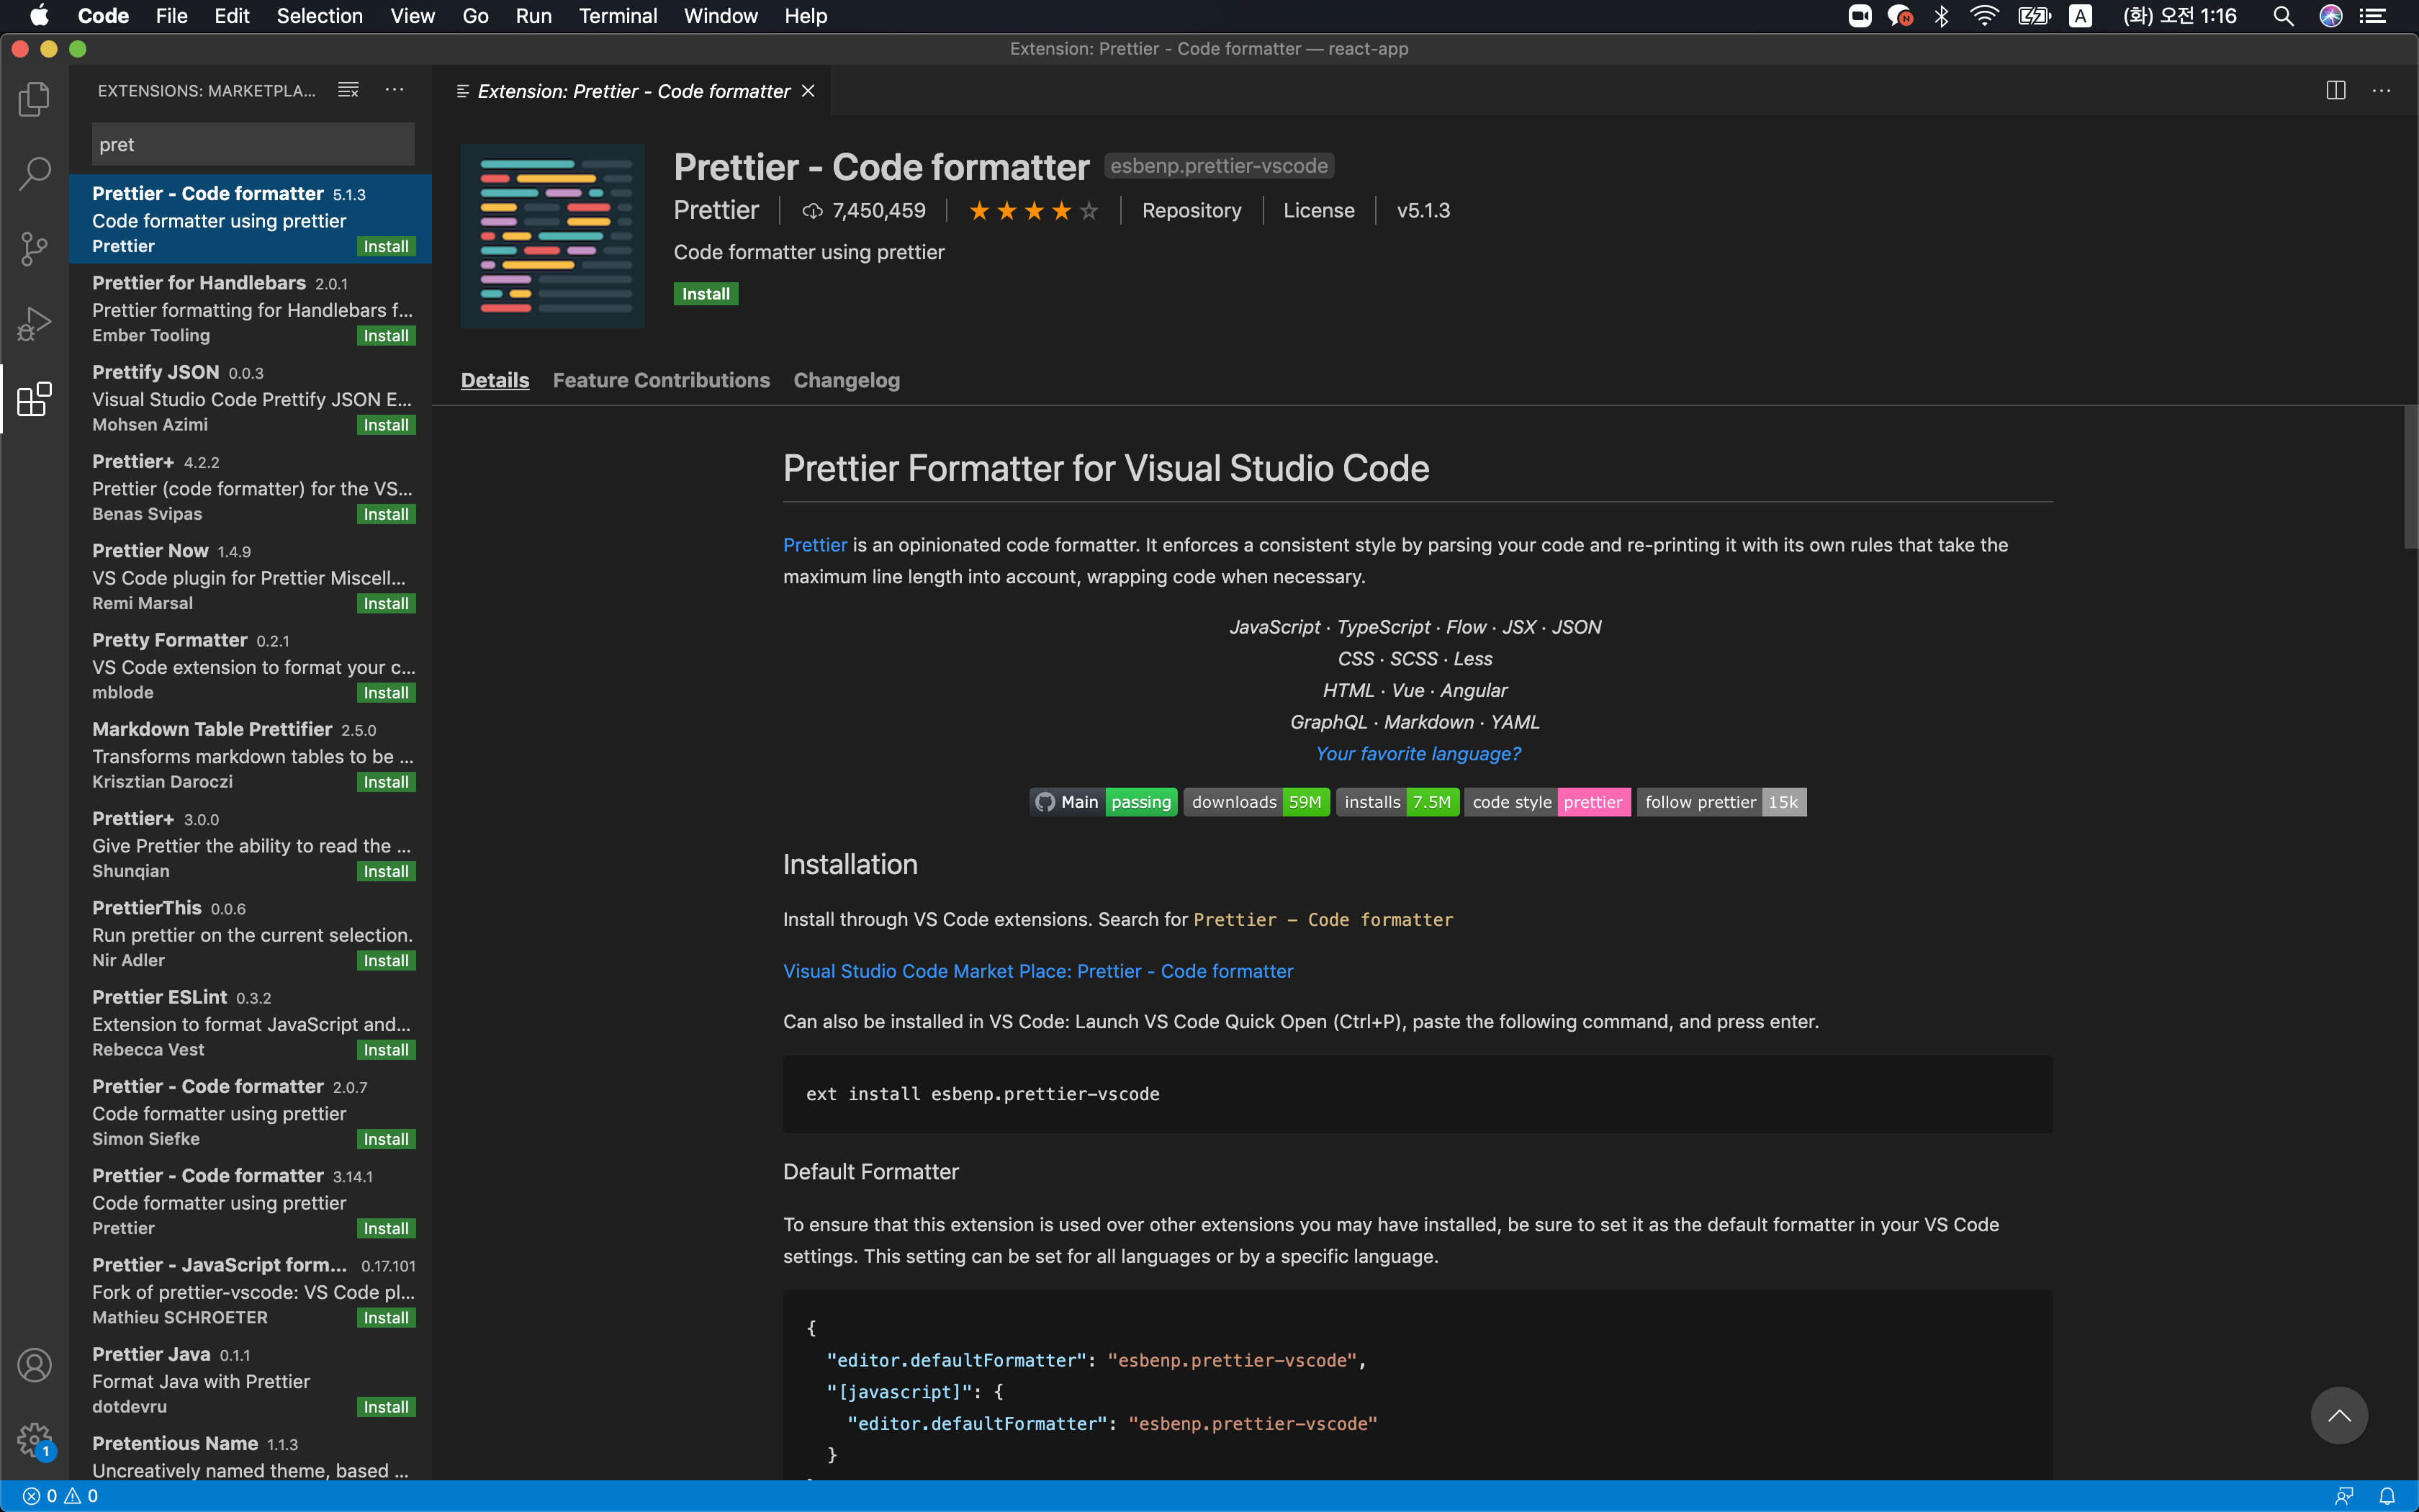Screen dimensions: 2419x1512
Task: Open the Explorer view in activity bar
Action: pyautogui.click(x=34, y=98)
